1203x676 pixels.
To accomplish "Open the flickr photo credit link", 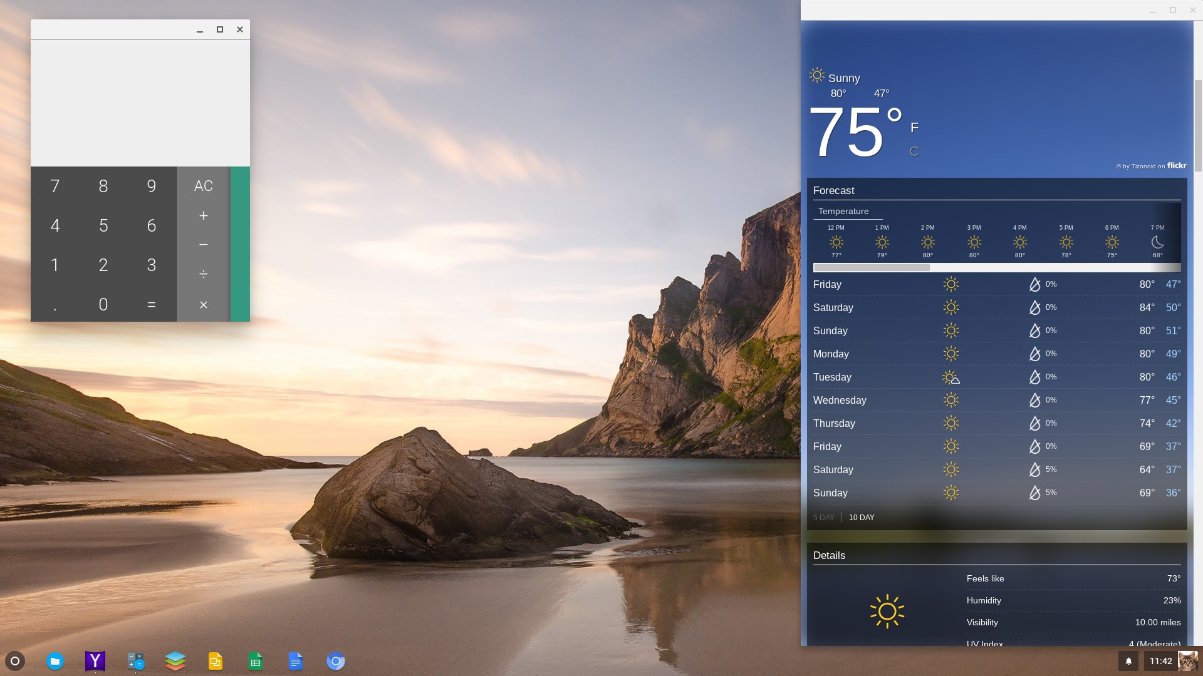I will [x=1176, y=166].
